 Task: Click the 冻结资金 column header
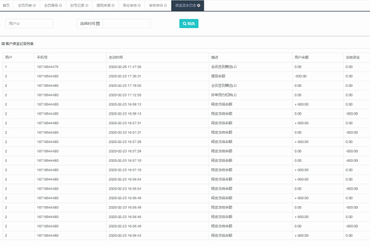[353, 57]
